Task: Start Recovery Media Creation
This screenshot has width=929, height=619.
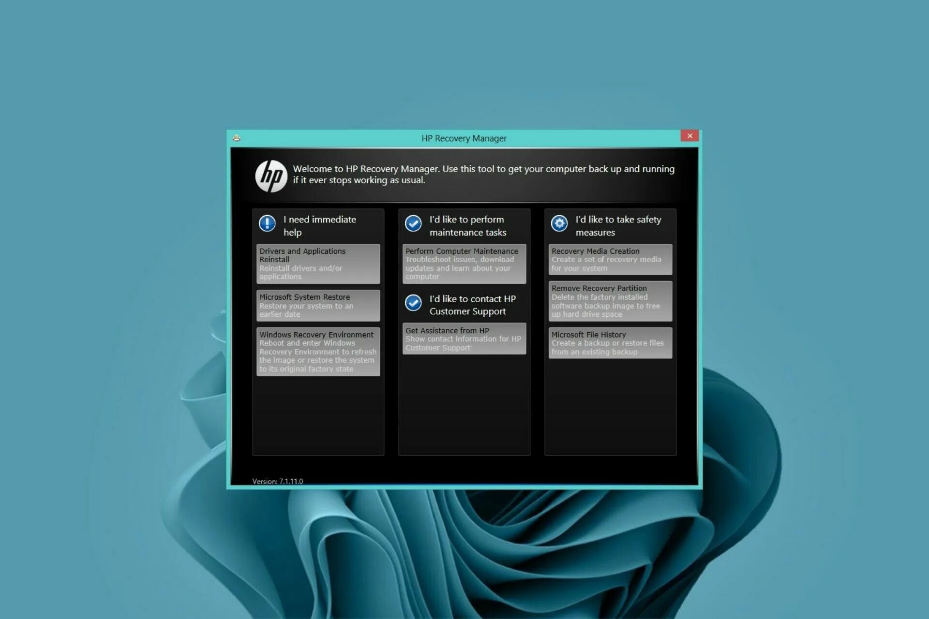Action: pyautogui.click(x=610, y=259)
